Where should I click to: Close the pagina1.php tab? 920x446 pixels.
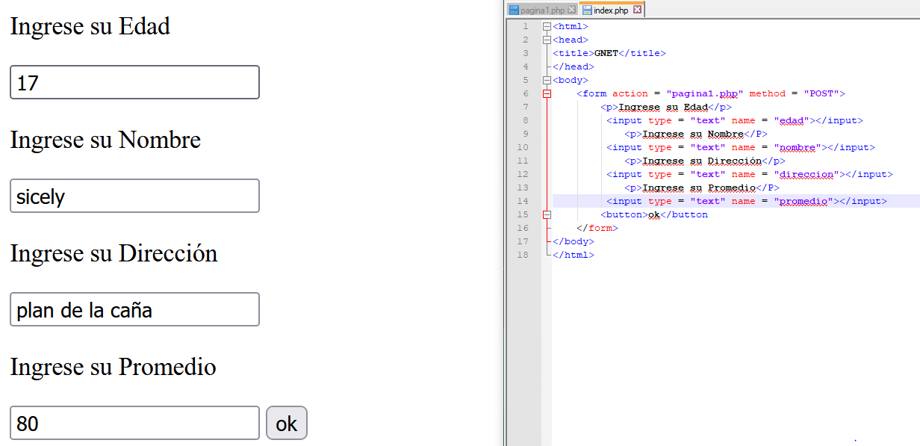coord(572,10)
